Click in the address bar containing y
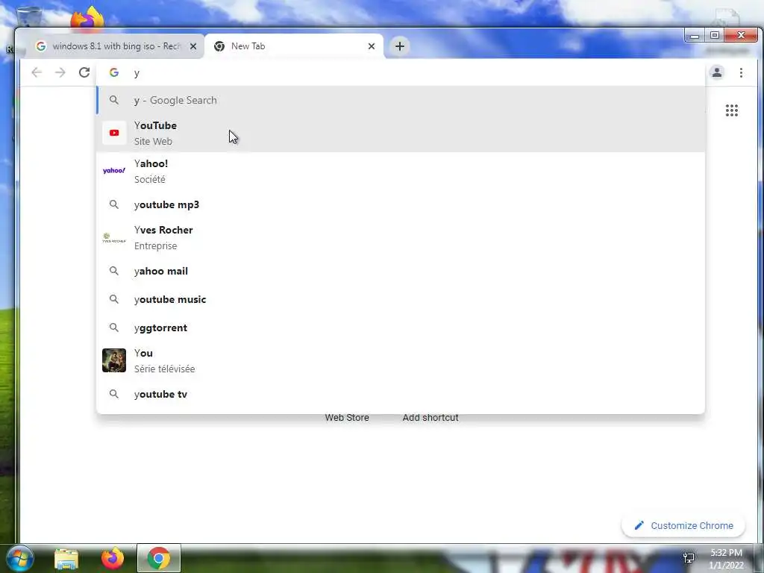 (x=401, y=72)
